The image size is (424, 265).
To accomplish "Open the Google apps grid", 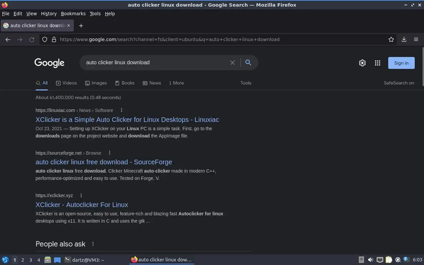I will [378, 63].
